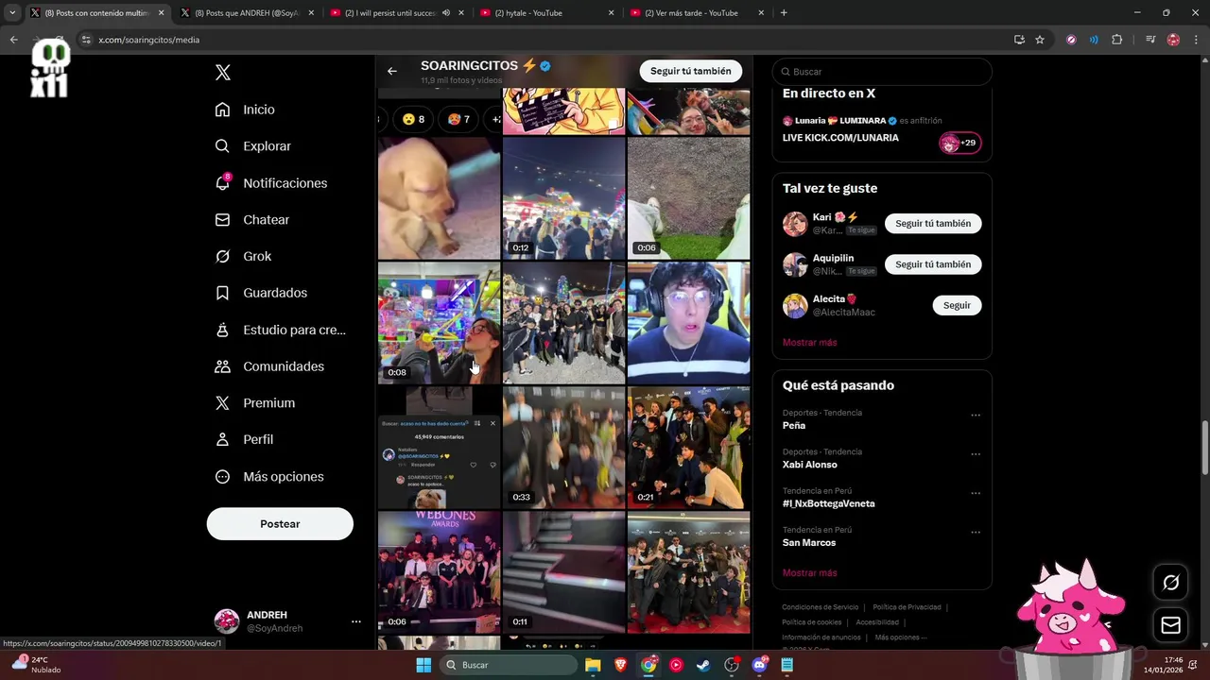Screen dimensions: 1210x680
Task: Open the 0:06 grass video thumbnail
Action: (688, 197)
